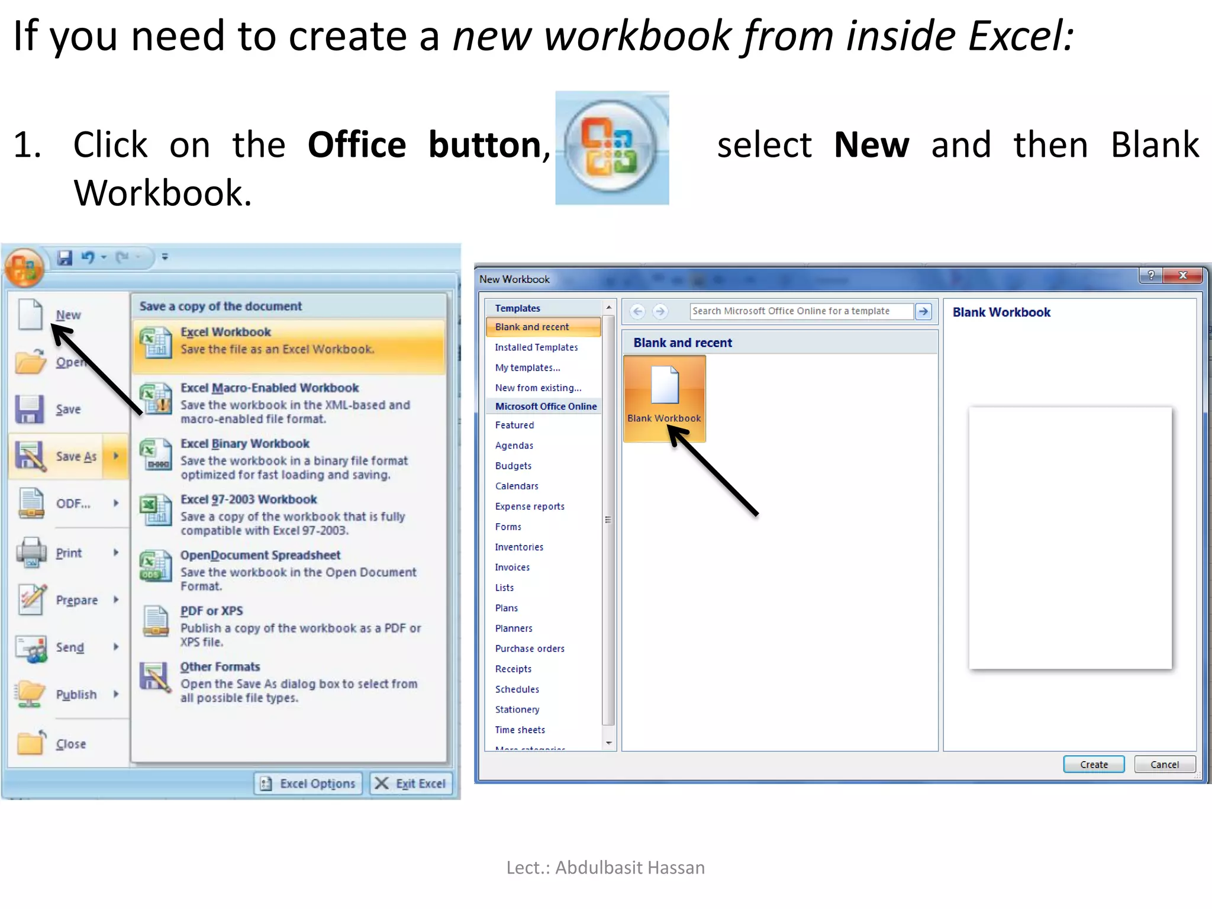Click the Excel Options button
Screen dimensions: 1212x909
pyautogui.click(x=308, y=784)
